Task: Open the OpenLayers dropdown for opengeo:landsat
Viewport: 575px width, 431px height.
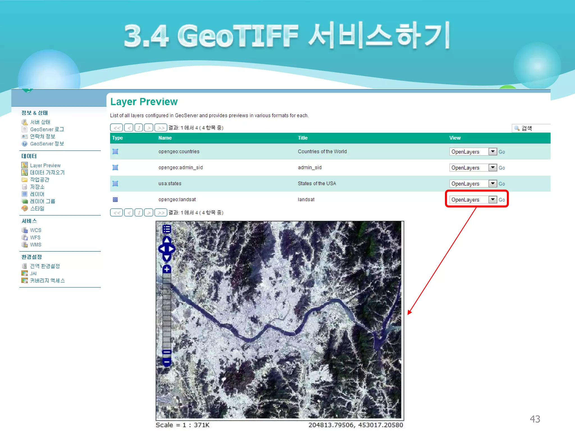Action: click(492, 200)
